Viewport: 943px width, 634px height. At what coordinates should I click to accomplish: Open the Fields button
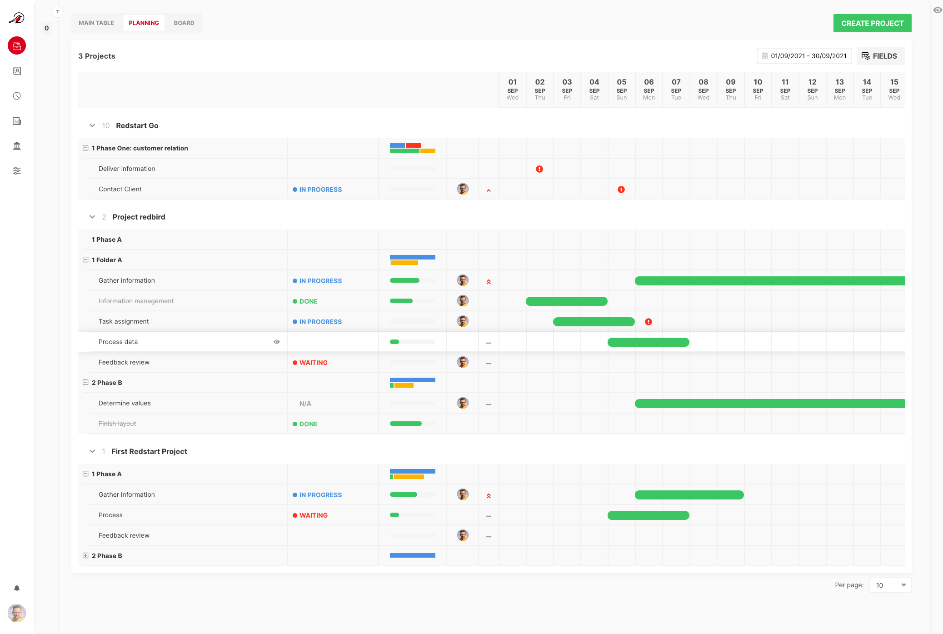(880, 56)
